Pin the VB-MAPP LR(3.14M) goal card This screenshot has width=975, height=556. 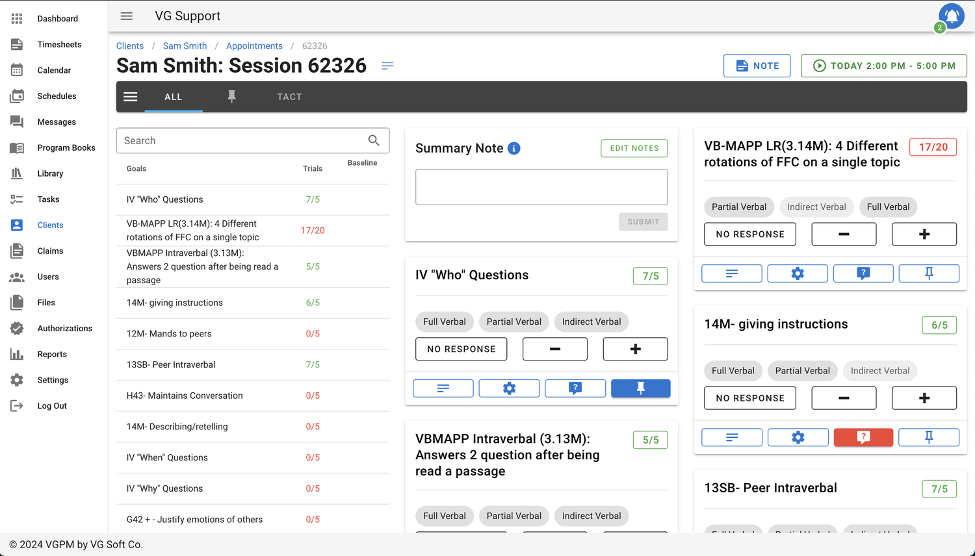[x=928, y=273]
